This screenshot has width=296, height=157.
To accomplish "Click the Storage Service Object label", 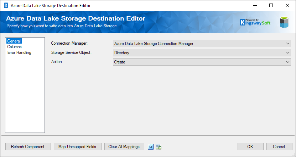I will tap(71, 52).
